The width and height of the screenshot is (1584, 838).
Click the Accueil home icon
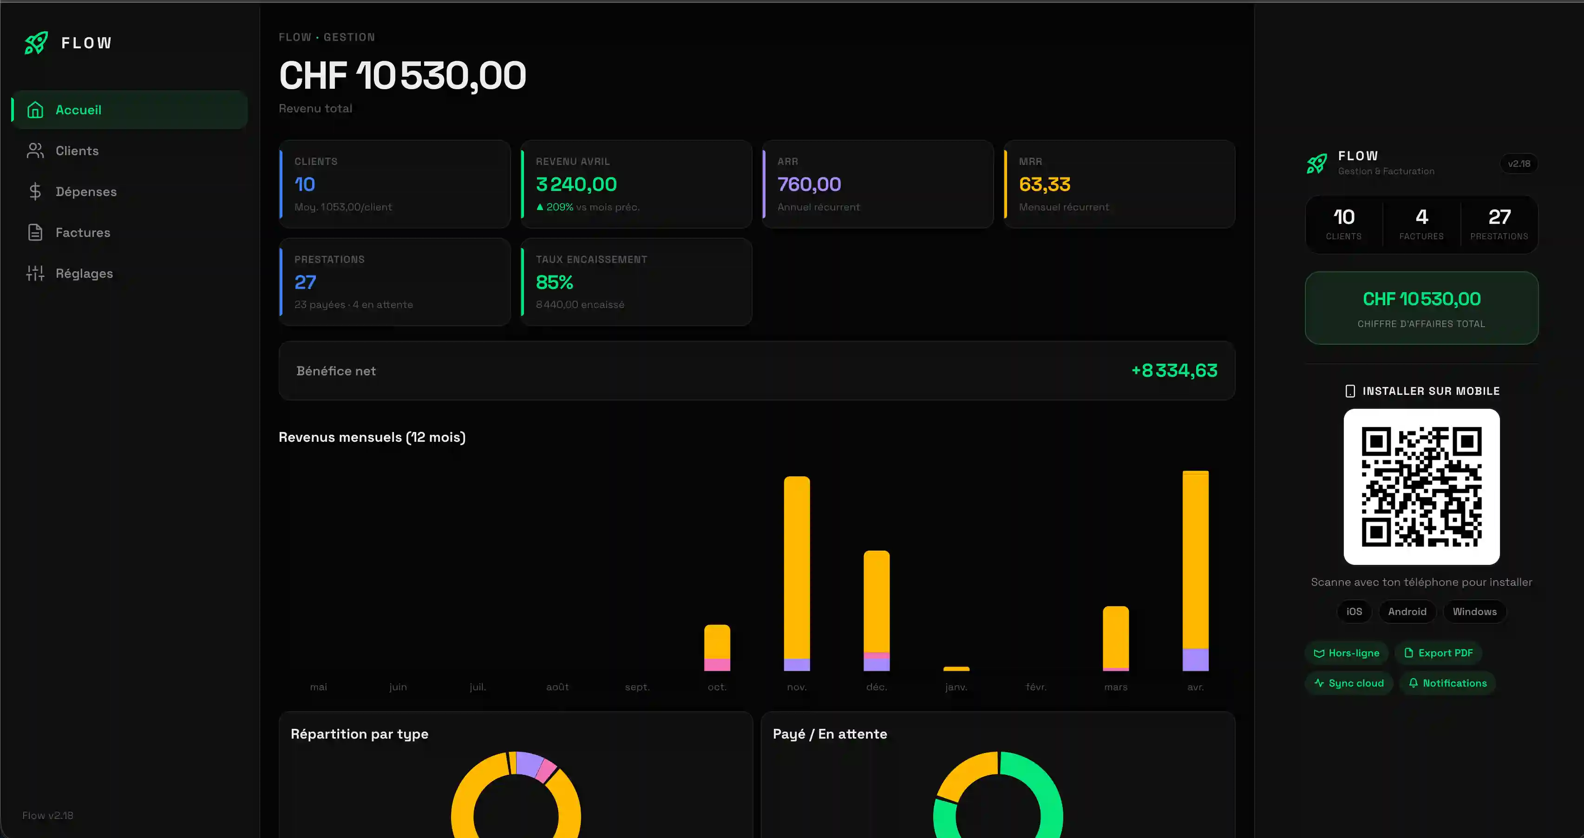click(x=35, y=110)
